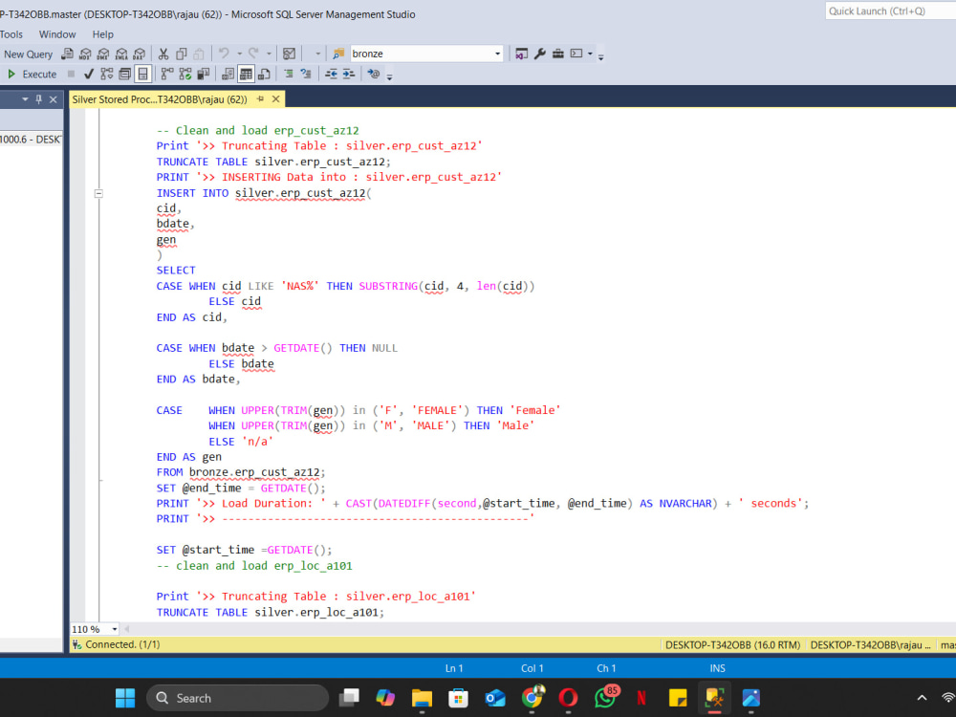The height and width of the screenshot is (717, 956).
Task: Toggle Include Live Query Statistics
Action: [185, 74]
